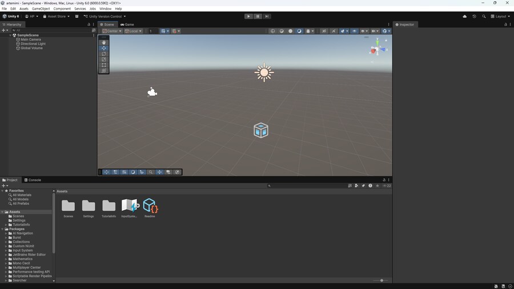
Task: Click the Main Camera gizmo in scene
Action: [x=152, y=92]
